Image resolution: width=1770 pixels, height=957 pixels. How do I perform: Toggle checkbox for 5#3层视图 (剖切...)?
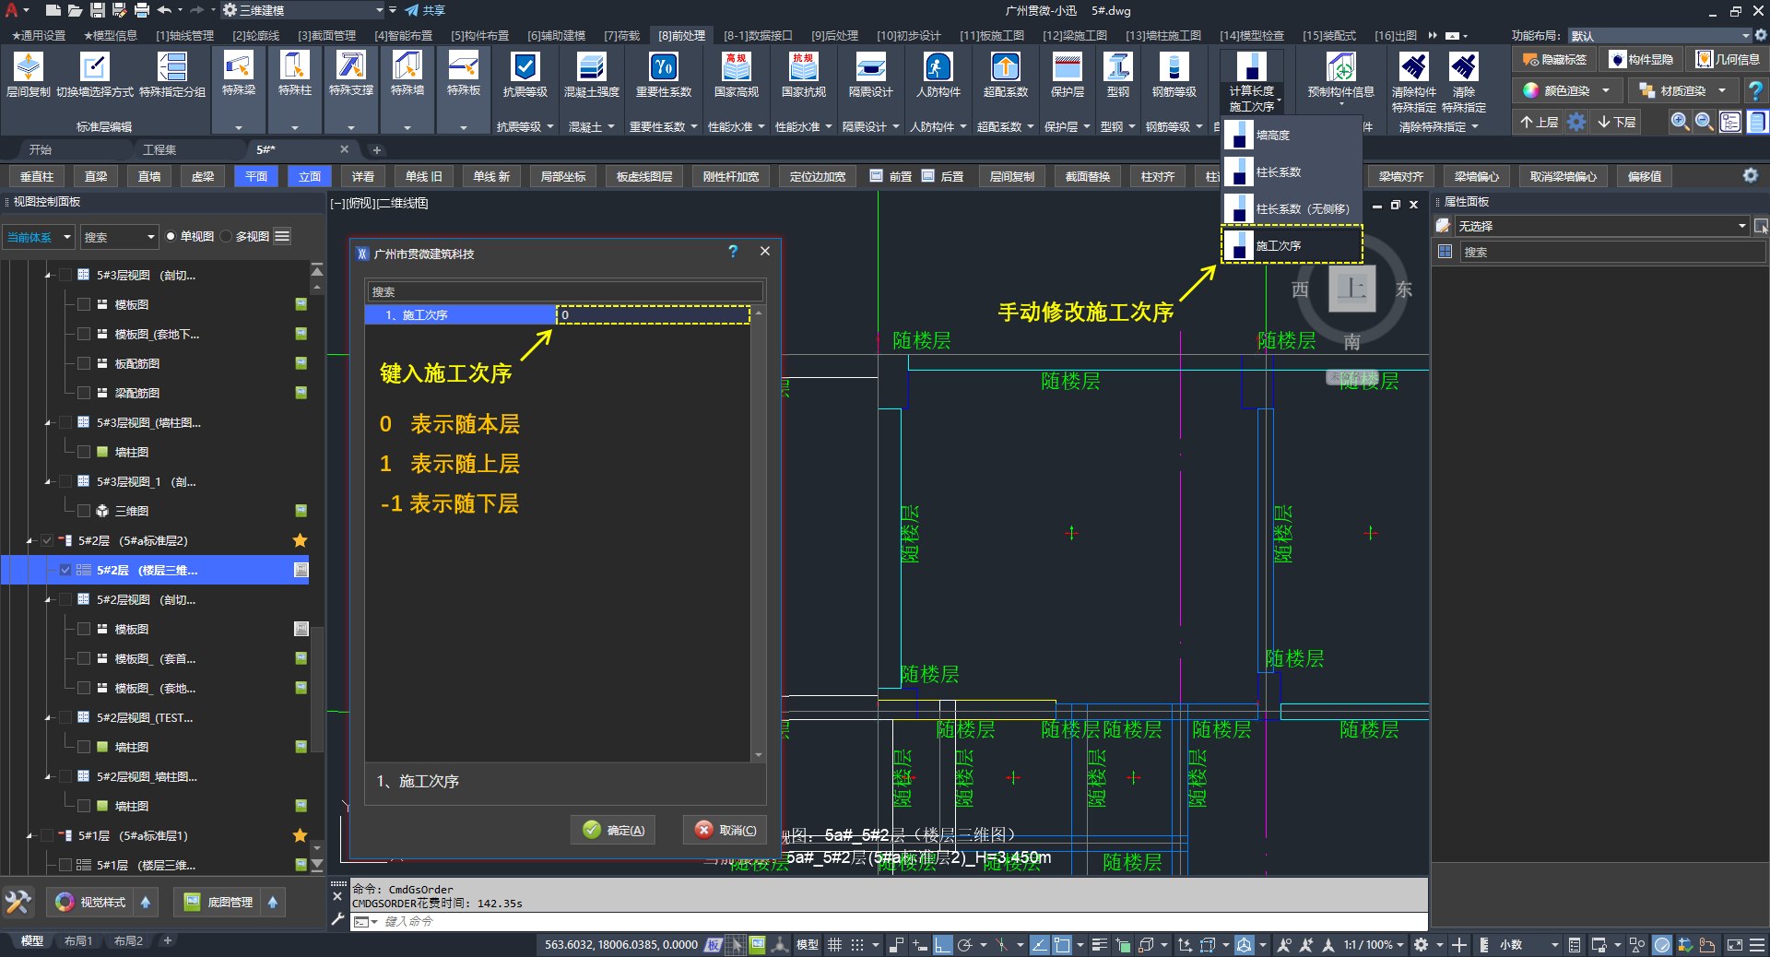[x=65, y=275]
